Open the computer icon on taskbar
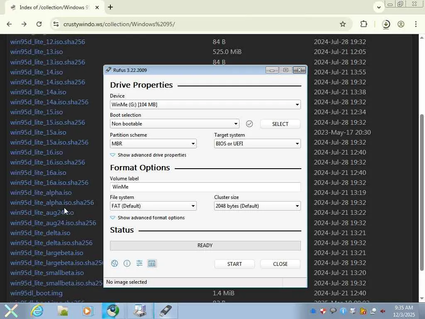This screenshot has width=425, height=319. 140,311
